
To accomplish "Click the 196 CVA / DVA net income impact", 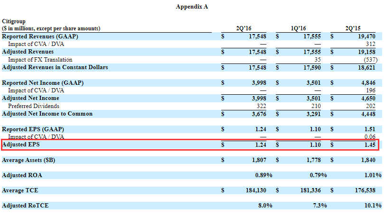I will [370, 90].
